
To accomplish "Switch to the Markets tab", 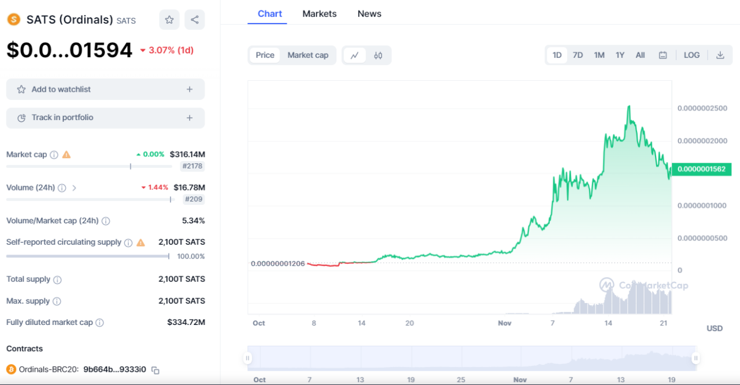I will (x=320, y=13).
